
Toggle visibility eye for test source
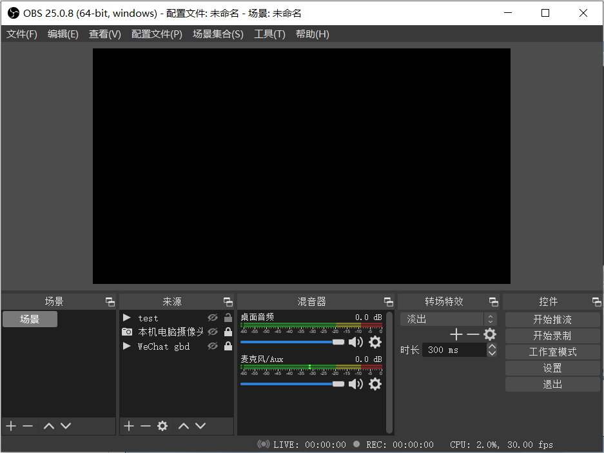click(213, 317)
